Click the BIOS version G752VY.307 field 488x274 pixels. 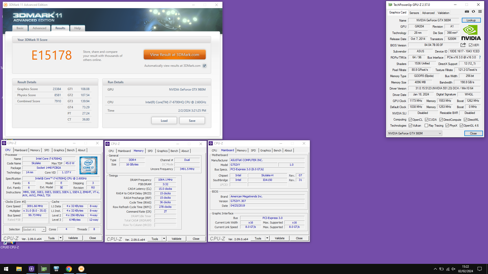pyautogui.click(x=267, y=201)
